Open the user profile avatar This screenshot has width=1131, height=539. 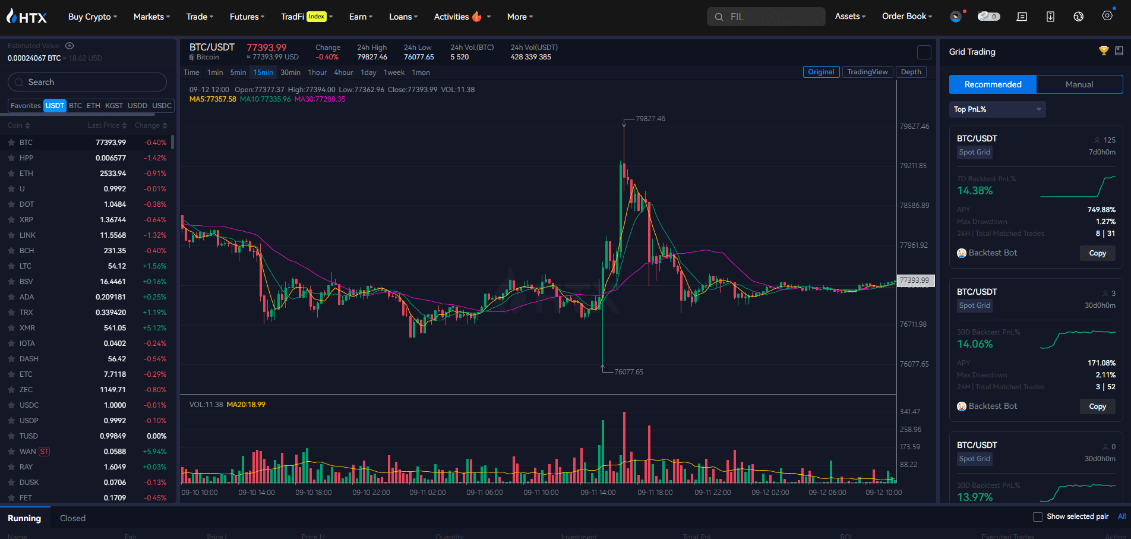tap(956, 17)
